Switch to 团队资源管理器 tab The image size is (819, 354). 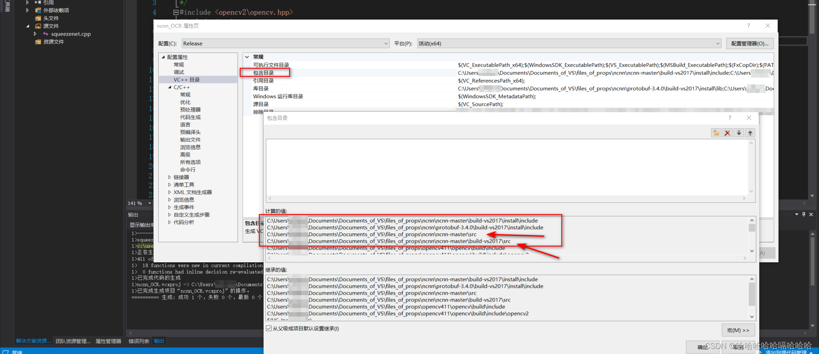pyautogui.click(x=73, y=341)
